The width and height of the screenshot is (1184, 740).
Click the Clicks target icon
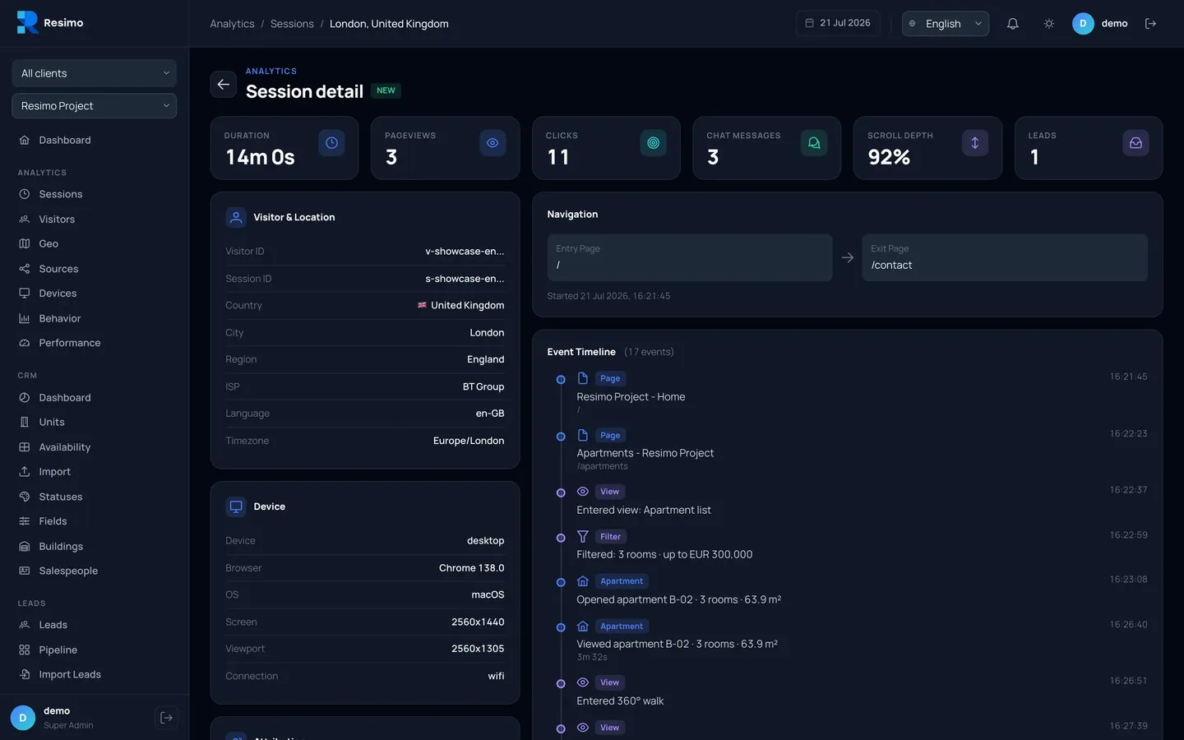coord(654,143)
